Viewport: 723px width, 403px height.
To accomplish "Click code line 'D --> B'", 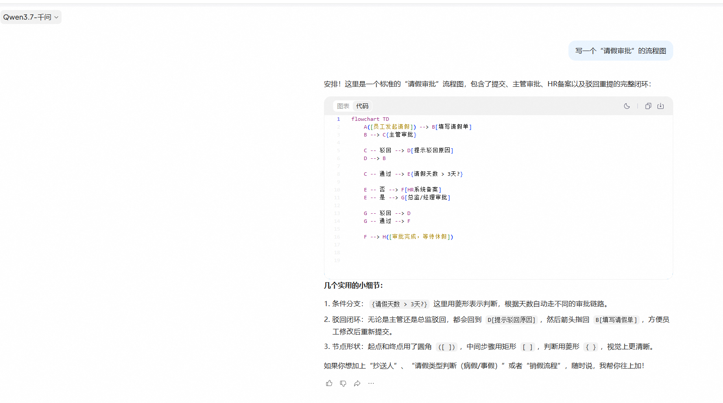I will (x=375, y=158).
